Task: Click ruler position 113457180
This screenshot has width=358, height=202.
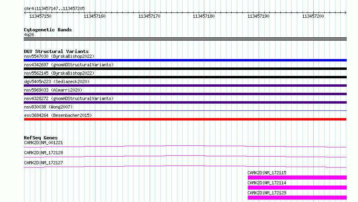Action: pos(204,16)
